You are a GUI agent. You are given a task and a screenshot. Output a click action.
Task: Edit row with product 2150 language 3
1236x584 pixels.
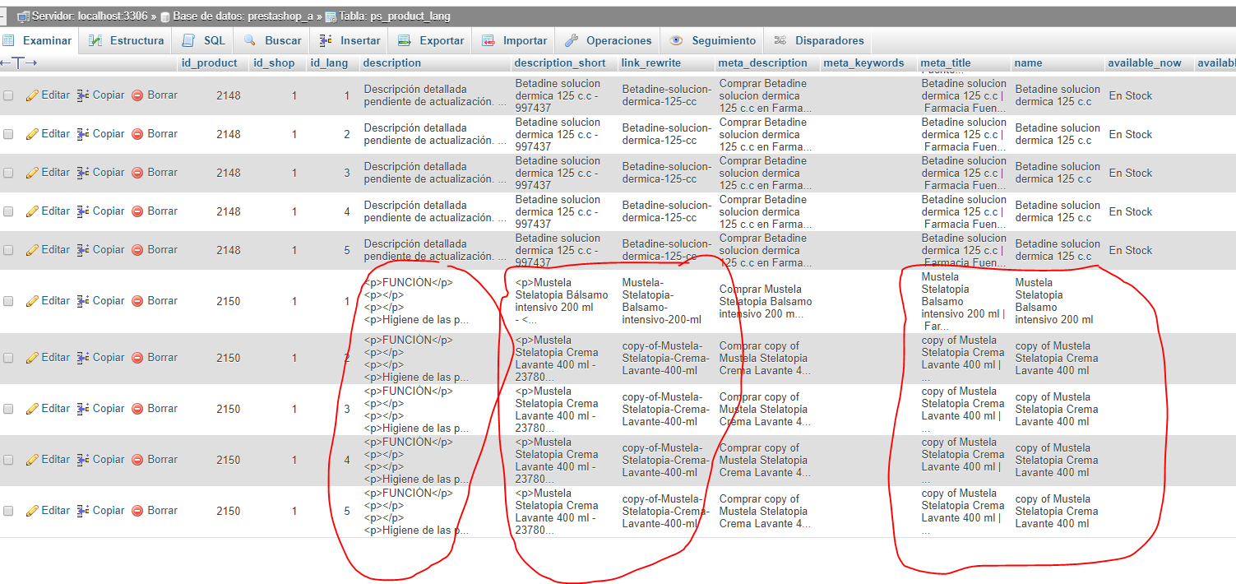48,409
